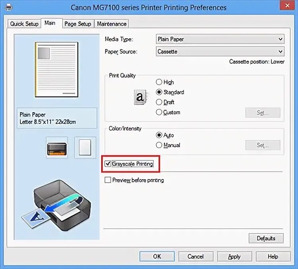This screenshot has height=269, width=298.
Task: Close the Printing Preferences dialog
Action: (x=287, y=6)
